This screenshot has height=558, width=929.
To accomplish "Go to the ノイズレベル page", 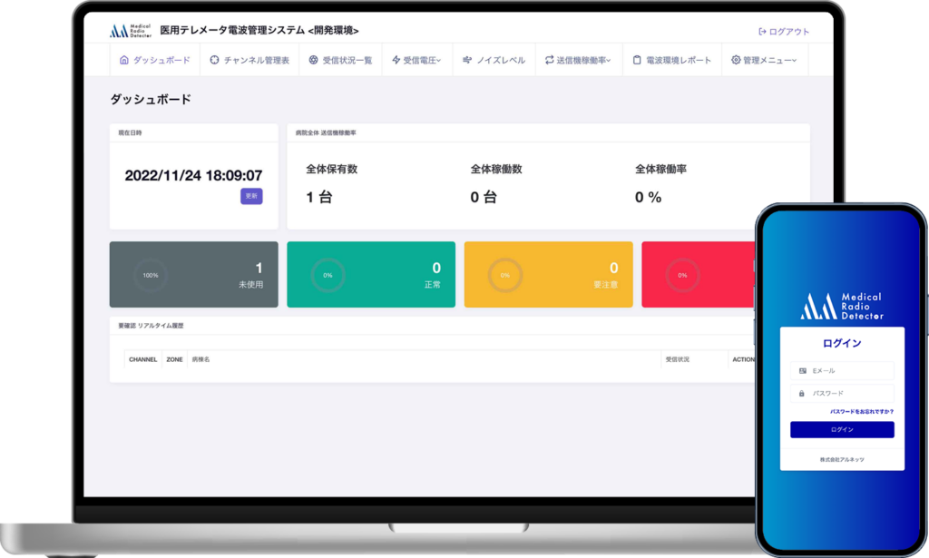I will 500,61.
